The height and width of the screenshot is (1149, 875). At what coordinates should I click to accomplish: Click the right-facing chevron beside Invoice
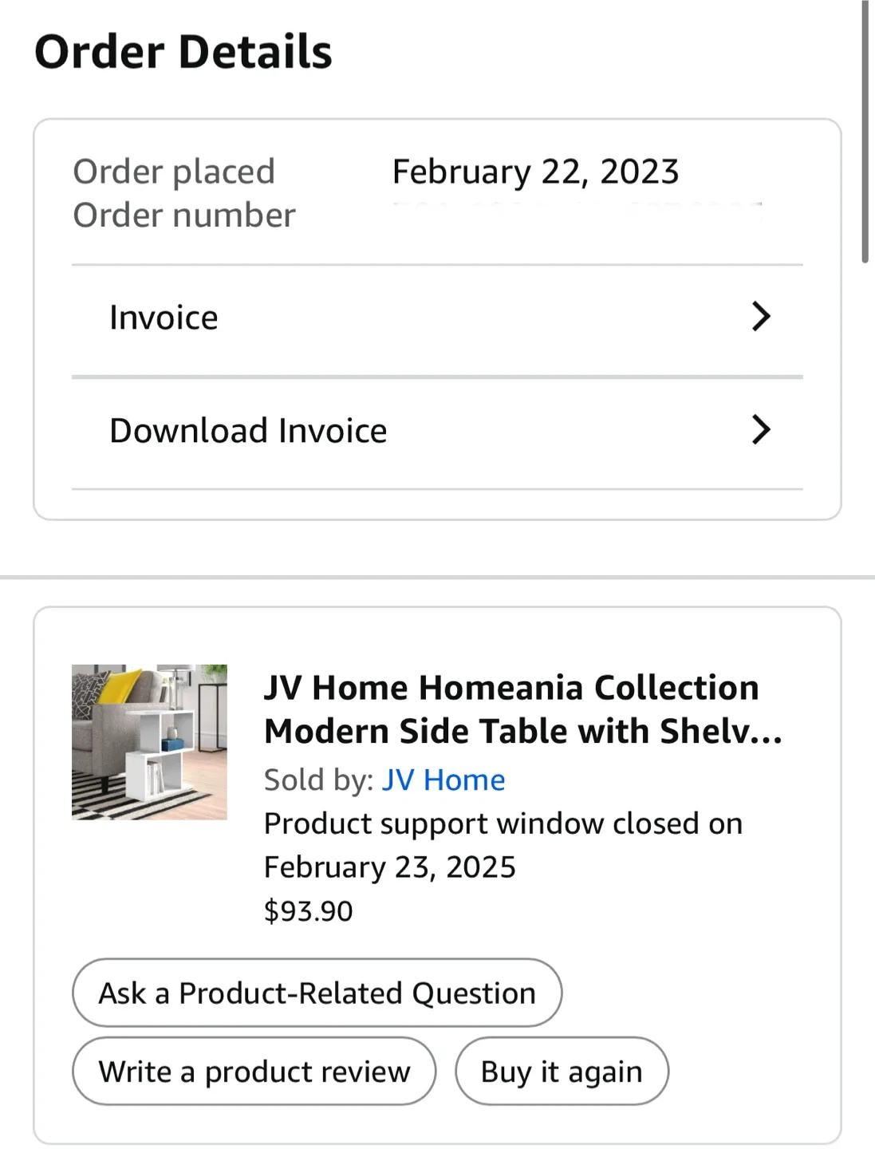761,317
